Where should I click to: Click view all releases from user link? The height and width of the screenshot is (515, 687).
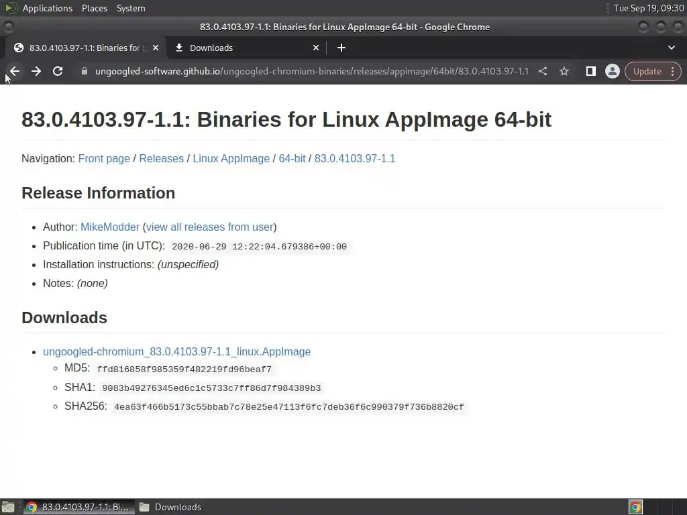click(x=209, y=227)
